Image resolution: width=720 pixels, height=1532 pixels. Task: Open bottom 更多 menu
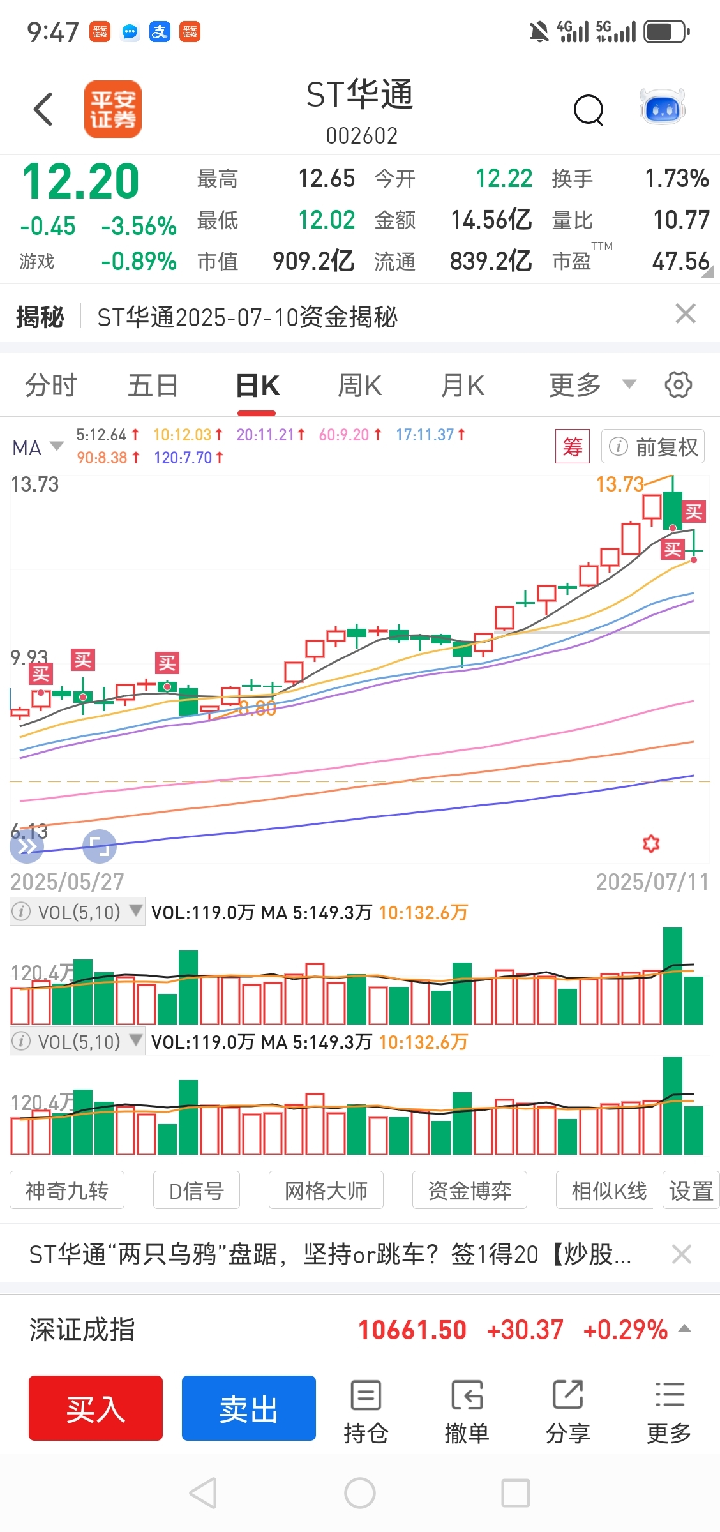point(669,1411)
